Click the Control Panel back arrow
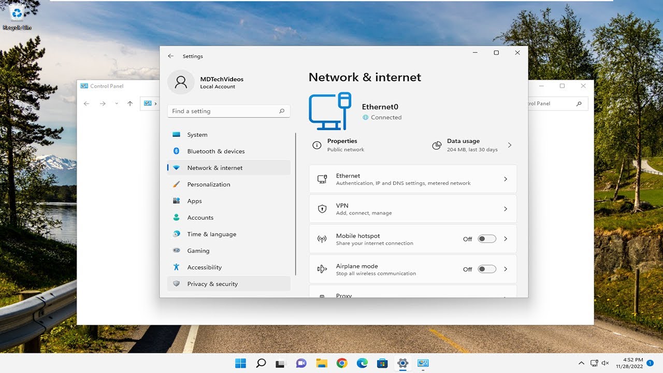Screen dimensions: 663x373 point(87,104)
